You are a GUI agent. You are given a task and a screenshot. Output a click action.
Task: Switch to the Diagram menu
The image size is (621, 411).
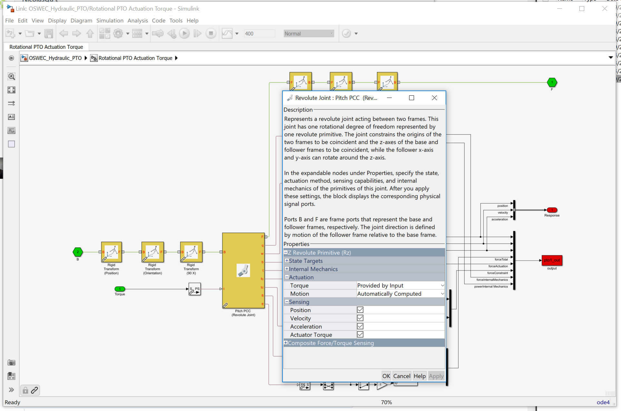coord(81,20)
